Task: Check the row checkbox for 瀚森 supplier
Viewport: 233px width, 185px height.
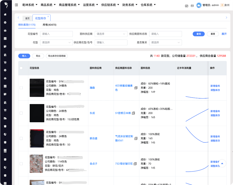Action: (x=21, y=88)
